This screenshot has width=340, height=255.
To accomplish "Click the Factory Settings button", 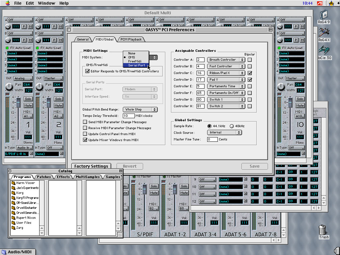I will 91,166.
